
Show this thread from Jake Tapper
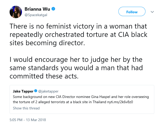point(26,108)
